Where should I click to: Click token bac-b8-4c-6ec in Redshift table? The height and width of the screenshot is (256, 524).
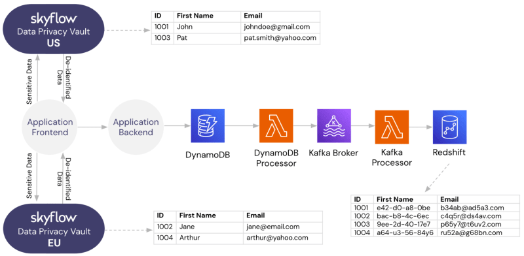click(405, 216)
